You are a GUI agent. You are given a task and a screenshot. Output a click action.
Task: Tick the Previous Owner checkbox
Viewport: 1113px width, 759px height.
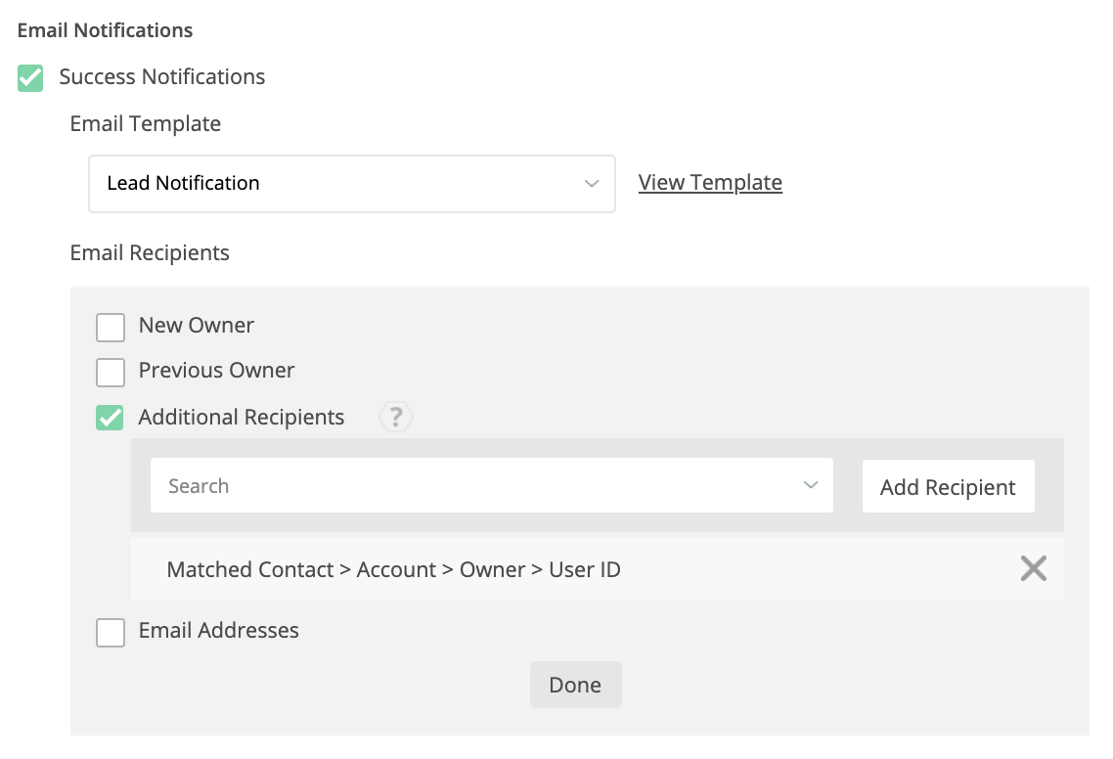click(111, 372)
